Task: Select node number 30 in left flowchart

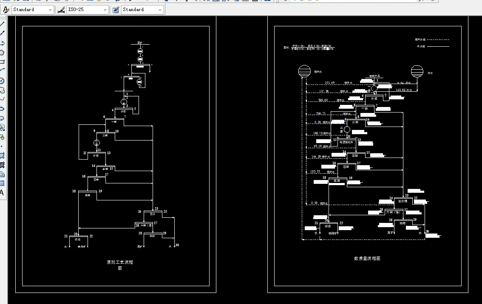Action: (177, 245)
